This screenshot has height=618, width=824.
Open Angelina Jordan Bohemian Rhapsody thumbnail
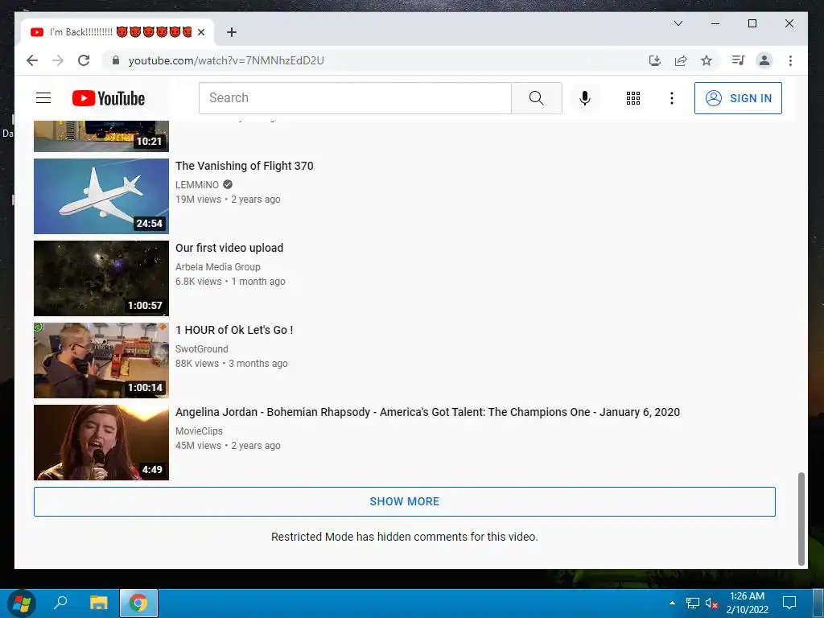[x=101, y=442]
